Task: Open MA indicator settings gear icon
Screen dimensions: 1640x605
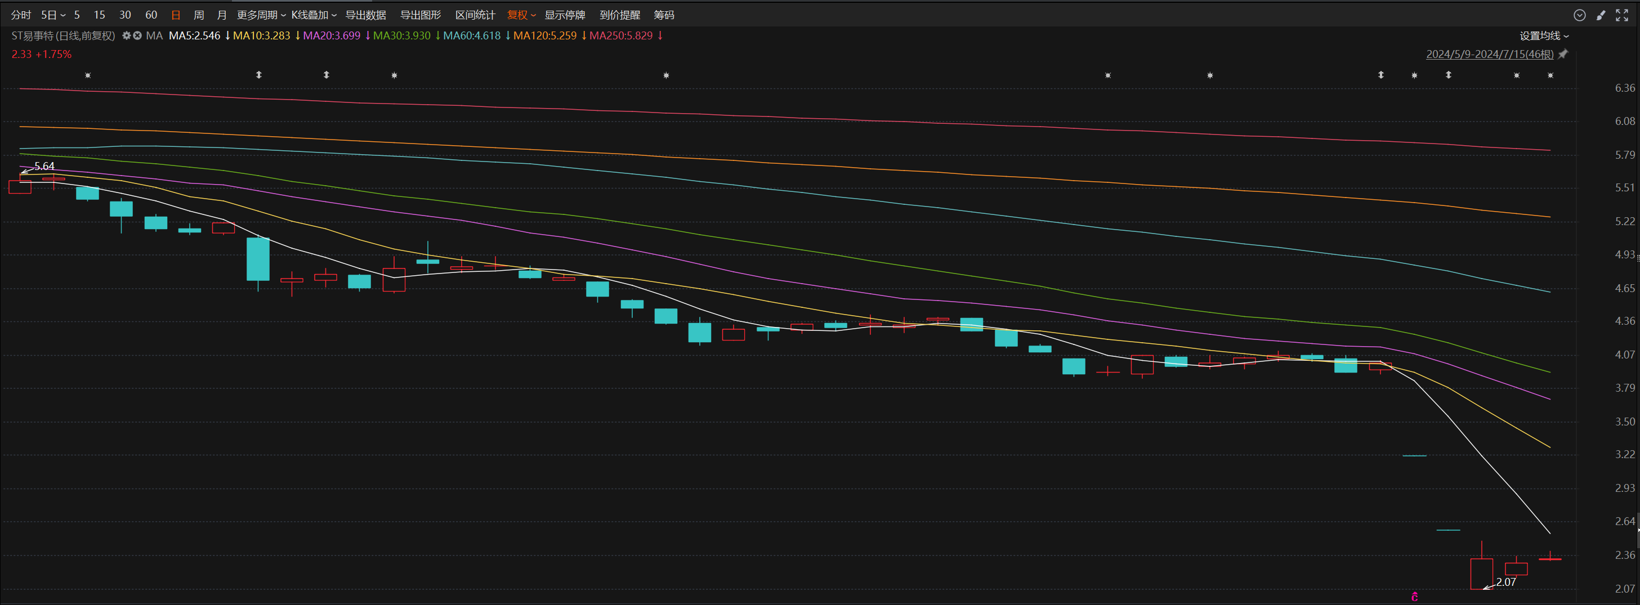Action: [126, 35]
